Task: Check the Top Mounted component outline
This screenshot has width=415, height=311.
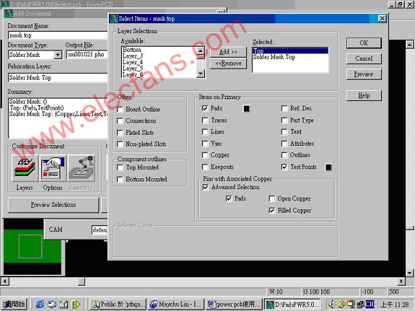Action: pos(121,167)
